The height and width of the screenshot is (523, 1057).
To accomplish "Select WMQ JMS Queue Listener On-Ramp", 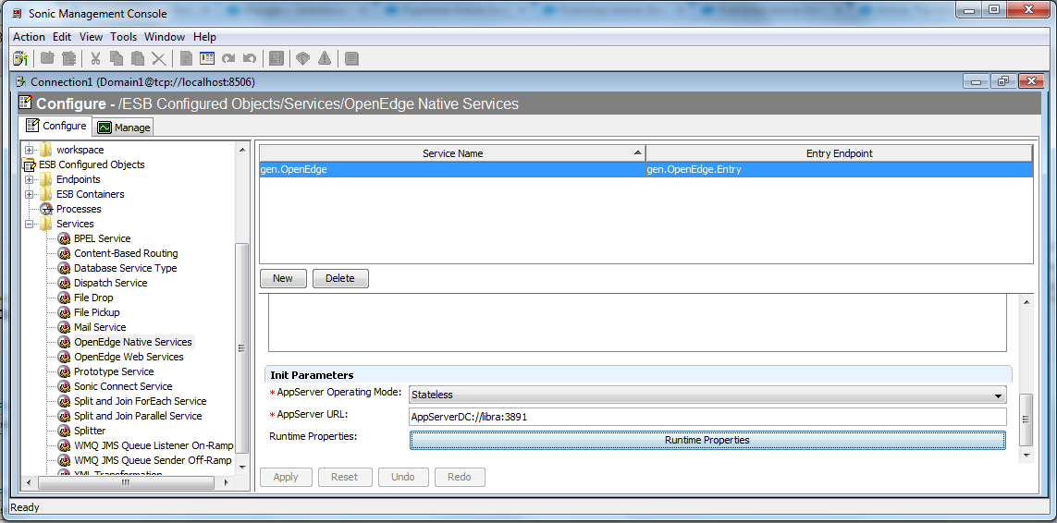I will point(154,446).
